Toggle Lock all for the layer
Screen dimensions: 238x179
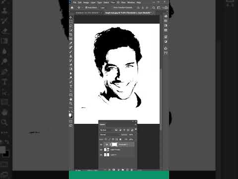pos(120,139)
